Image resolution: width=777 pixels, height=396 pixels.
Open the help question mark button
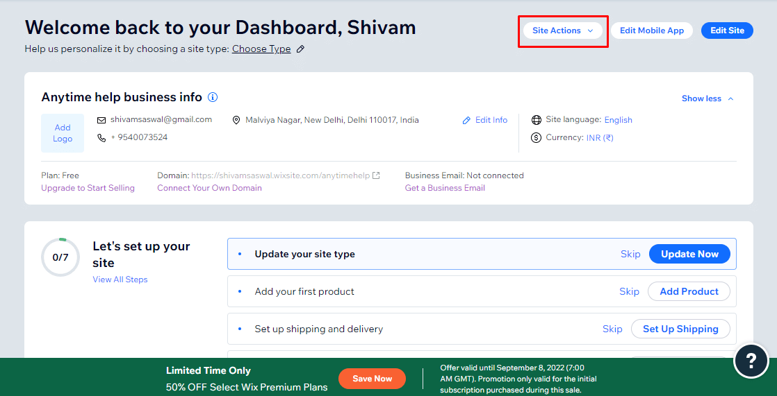tap(751, 359)
